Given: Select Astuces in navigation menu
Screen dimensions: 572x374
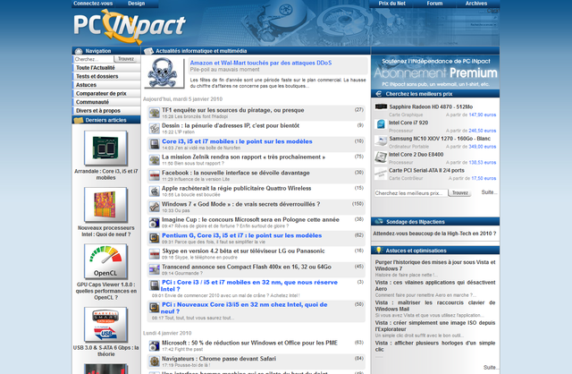Looking at the screenshot, I should click(x=106, y=85).
